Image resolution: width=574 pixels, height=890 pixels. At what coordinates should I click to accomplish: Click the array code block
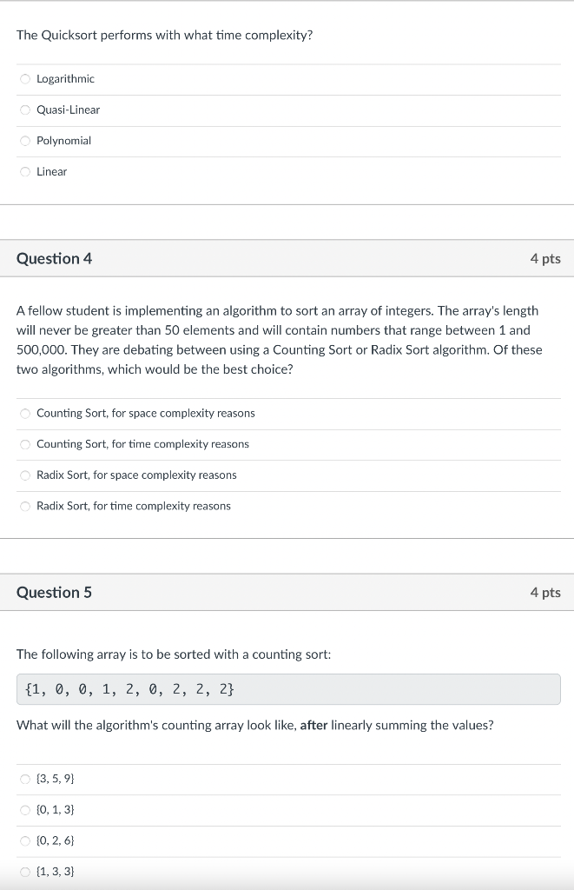coord(287,689)
